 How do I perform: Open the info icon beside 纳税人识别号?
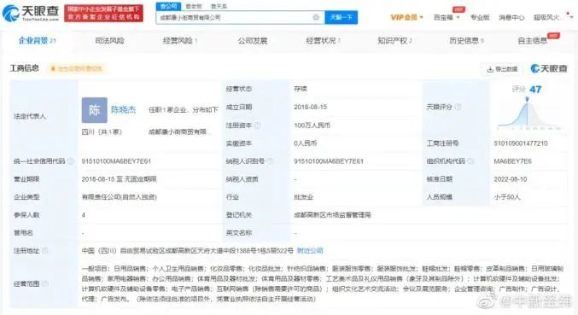[x=270, y=161]
